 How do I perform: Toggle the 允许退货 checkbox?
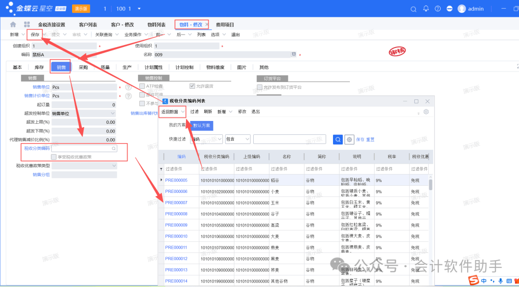point(192,86)
